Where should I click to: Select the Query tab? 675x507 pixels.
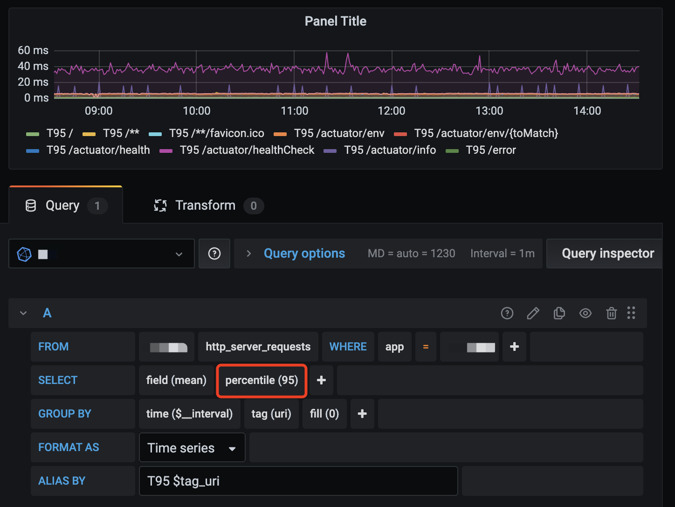[62, 206]
